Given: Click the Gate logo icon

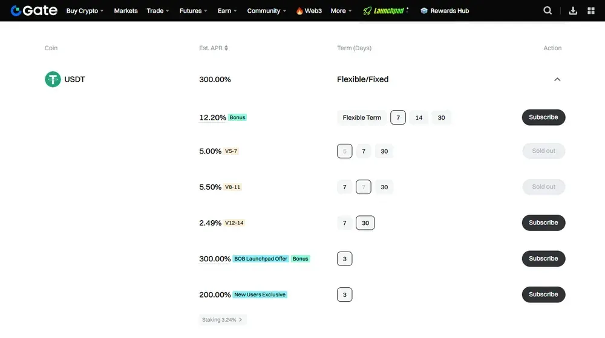Looking at the screenshot, I should pos(16,10).
